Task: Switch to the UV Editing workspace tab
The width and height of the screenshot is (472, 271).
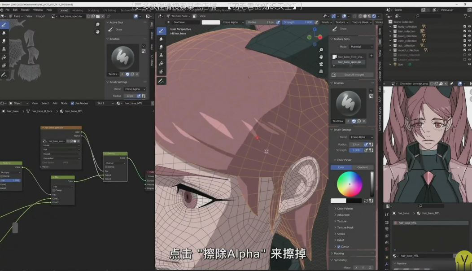Action: point(109,10)
